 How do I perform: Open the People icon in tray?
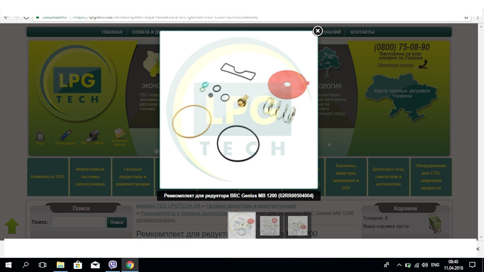[x=386, y=265]
